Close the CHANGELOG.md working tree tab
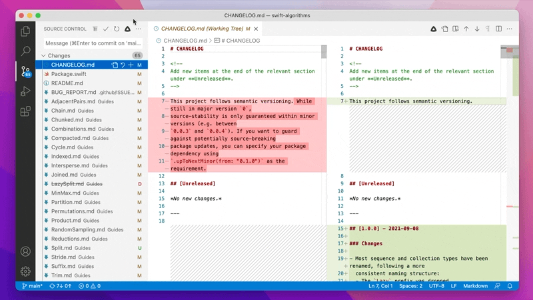Screen dimensions: 533x300 (x=256, y=29)
